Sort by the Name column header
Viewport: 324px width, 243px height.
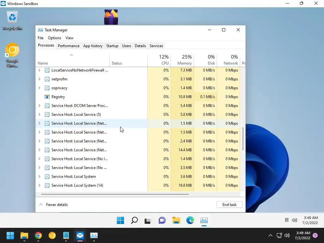tap(72, 60)
